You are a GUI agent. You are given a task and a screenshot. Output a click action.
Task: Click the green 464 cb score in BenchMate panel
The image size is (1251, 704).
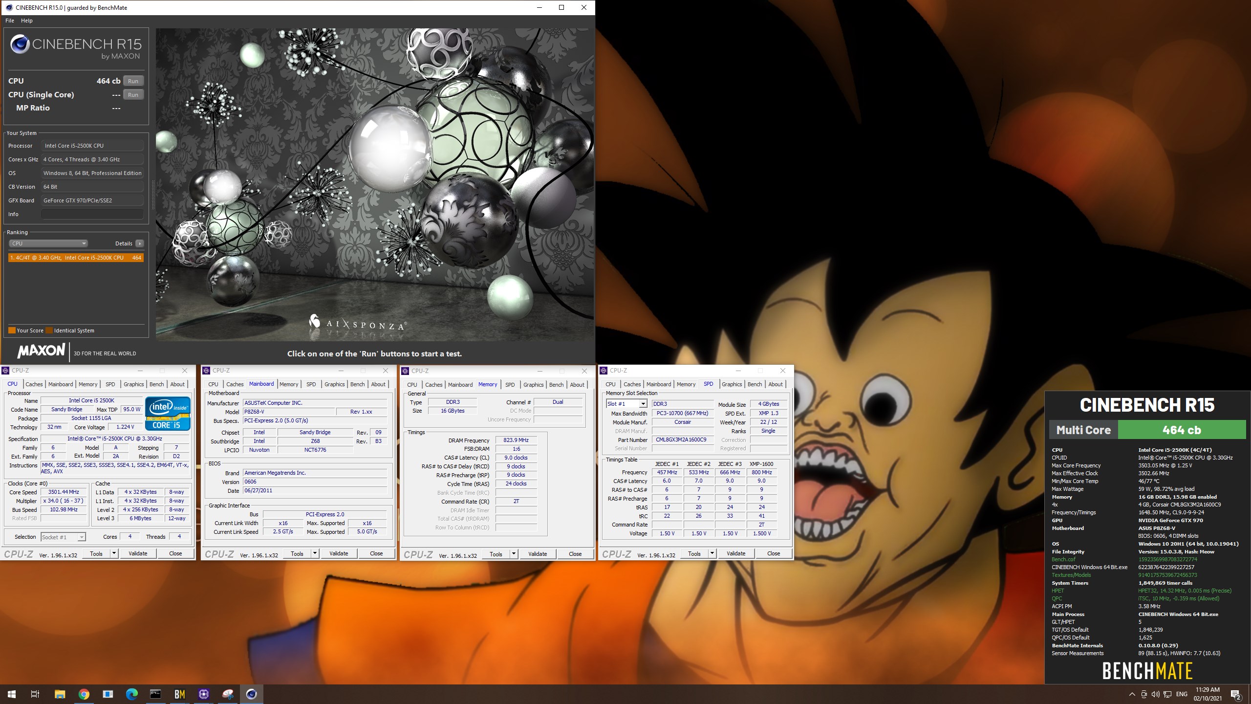click(1182, 430)
